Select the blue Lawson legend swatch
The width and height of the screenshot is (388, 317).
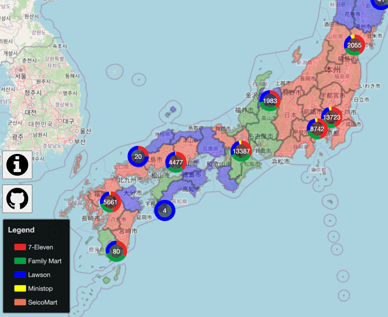click(x=20, y=275)
